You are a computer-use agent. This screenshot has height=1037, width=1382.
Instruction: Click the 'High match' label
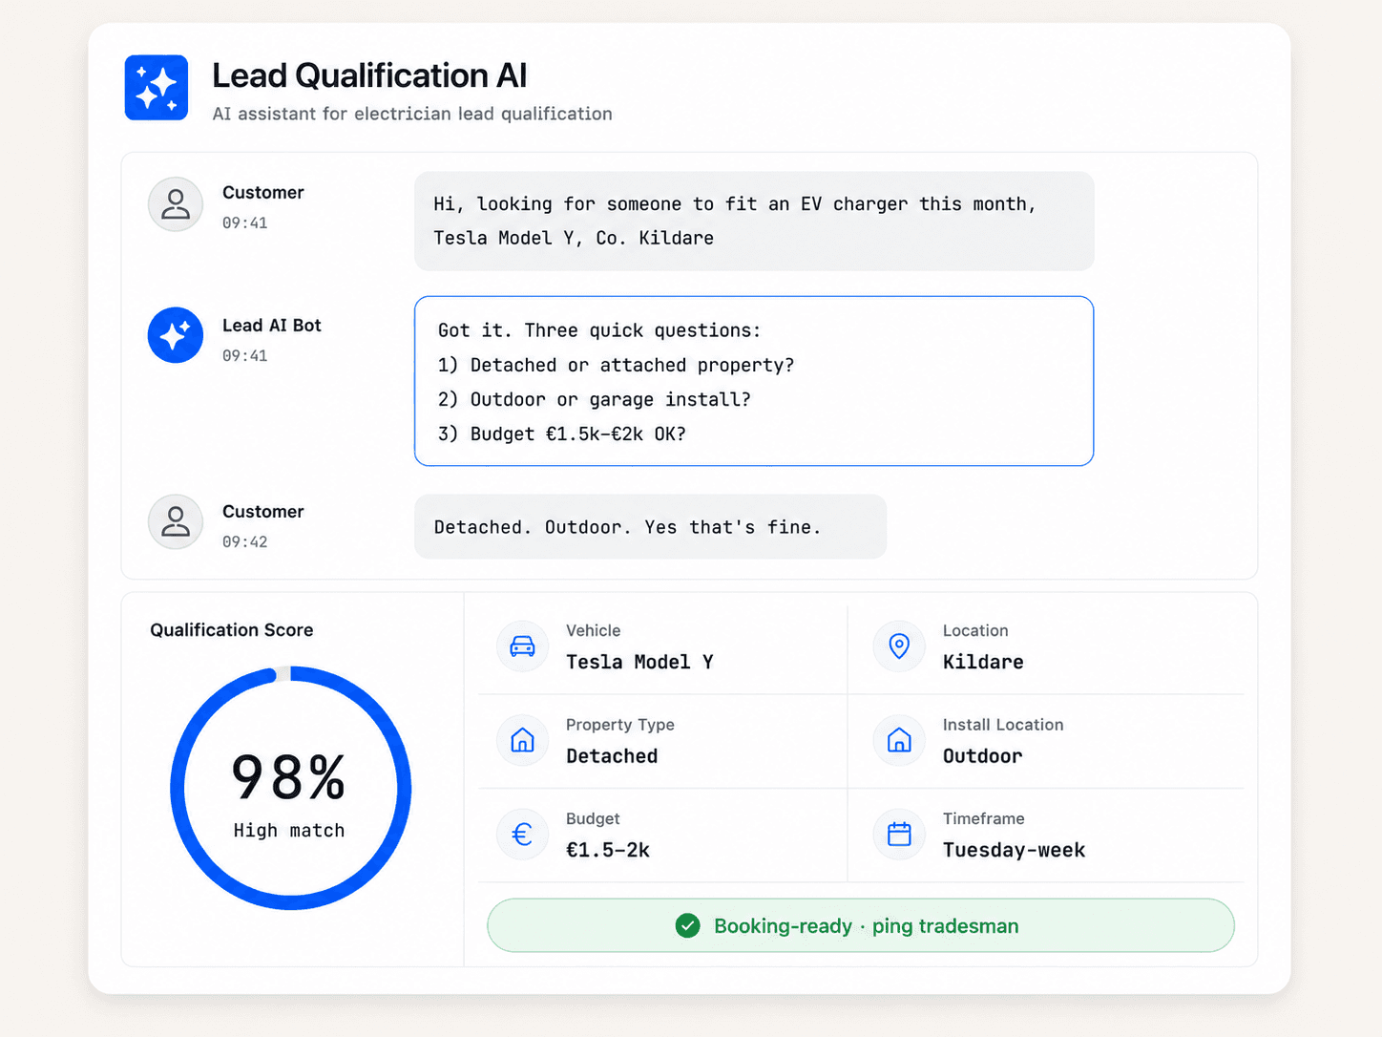pyautogui.click(x=289, y=831)
